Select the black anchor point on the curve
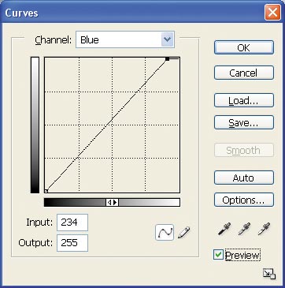 167,59
